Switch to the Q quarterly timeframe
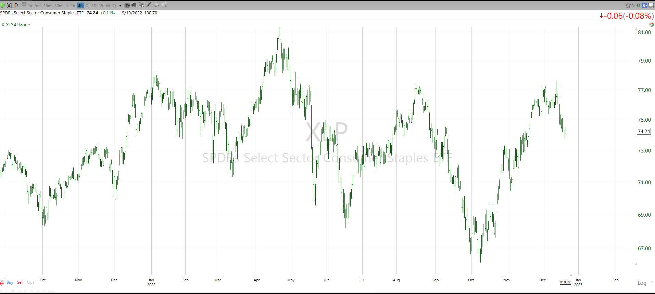 pos(114,6)
